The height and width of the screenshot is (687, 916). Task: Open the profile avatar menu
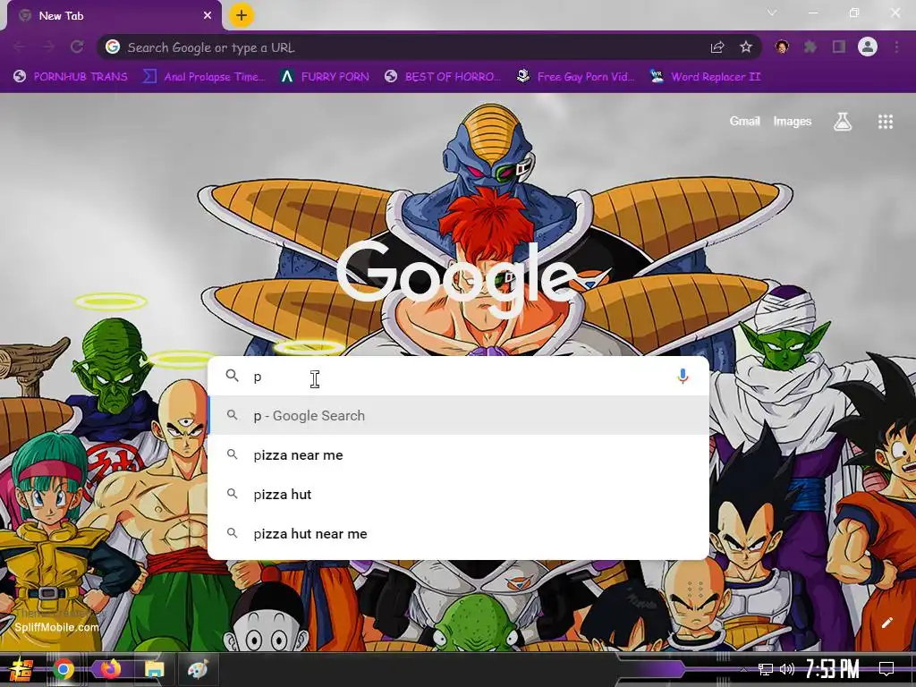click(x=868, y=47)
